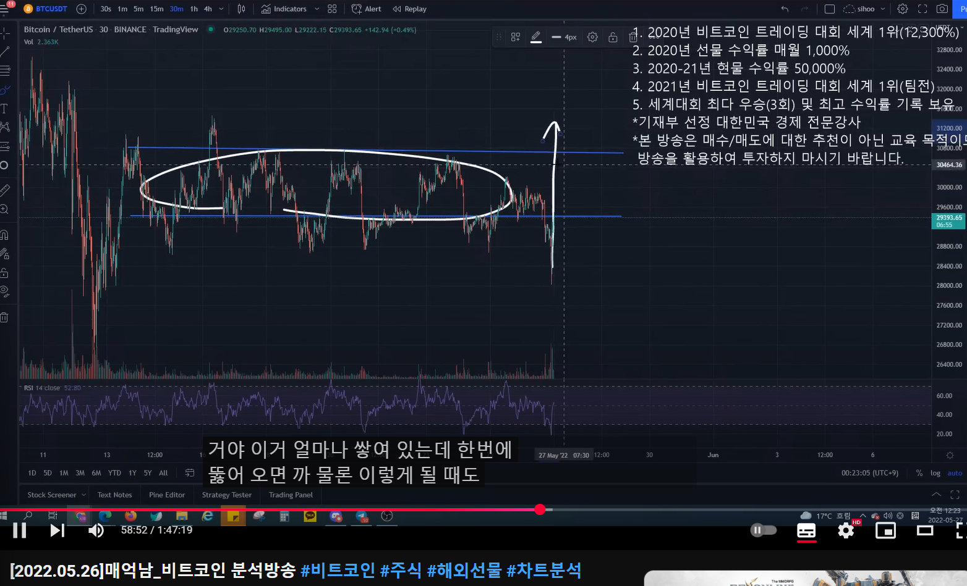Screen dimensions: 967x586
Task: Take a chart snapshot with camera icon
Action: pyautogui.click(x=942, y=9)
